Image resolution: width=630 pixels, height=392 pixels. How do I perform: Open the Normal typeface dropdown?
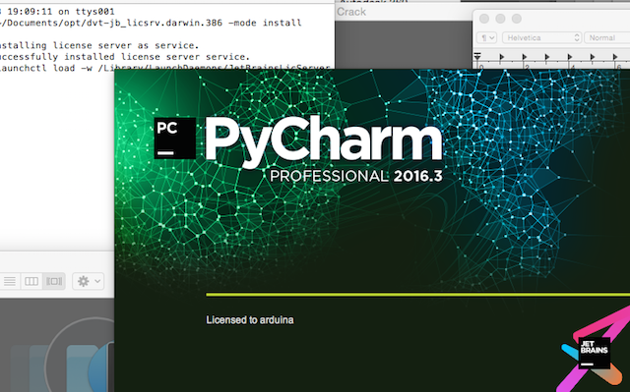(x=606, y=37)
